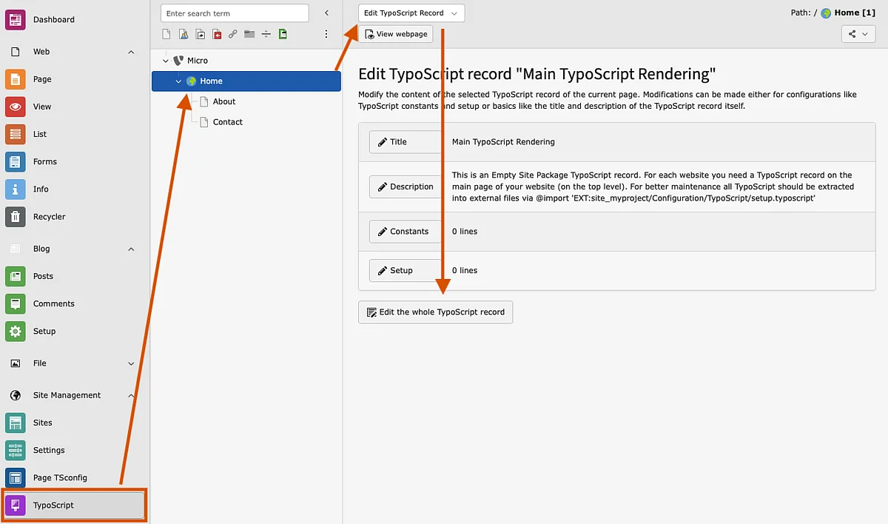The height and width of the screenshot is (524, 888).
Task: Open the Page TSconfig module
Action: point(59,477)
